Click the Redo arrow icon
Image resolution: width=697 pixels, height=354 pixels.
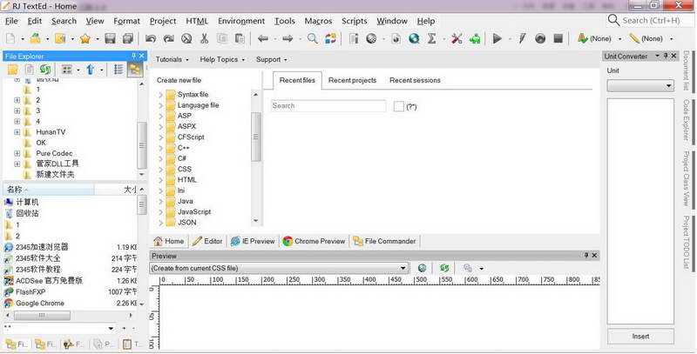pyautogui.click(x=168, y=38)
